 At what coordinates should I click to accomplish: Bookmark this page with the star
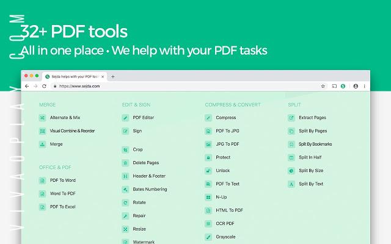click(323, 86)
